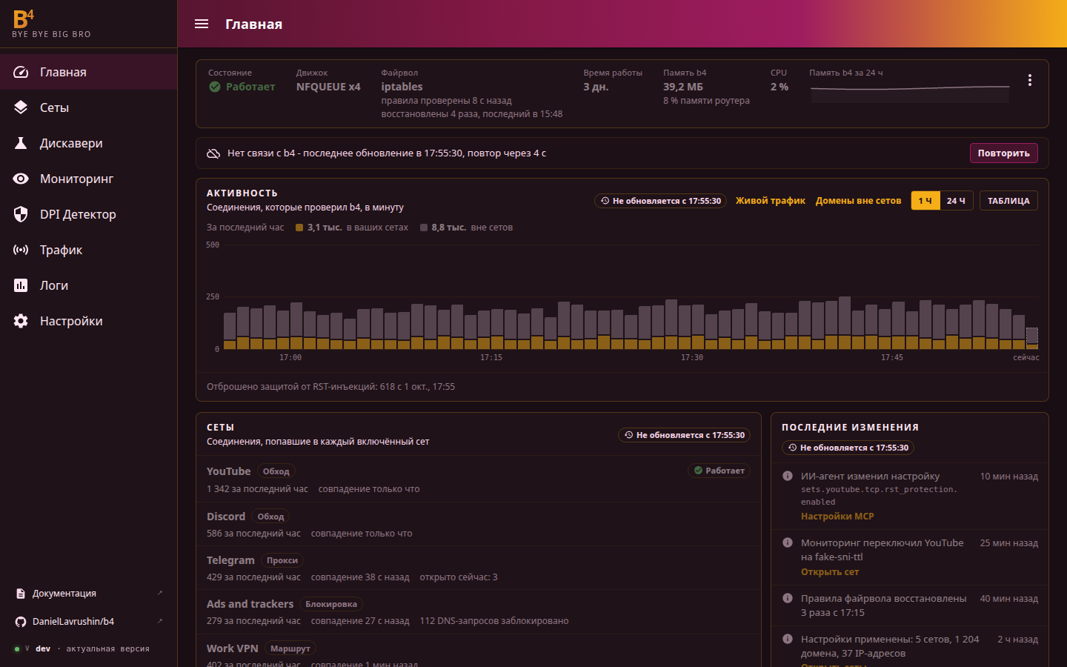Go to Сеты in sidebar
Screen dimensions: 1067x667
click(89, 107)
